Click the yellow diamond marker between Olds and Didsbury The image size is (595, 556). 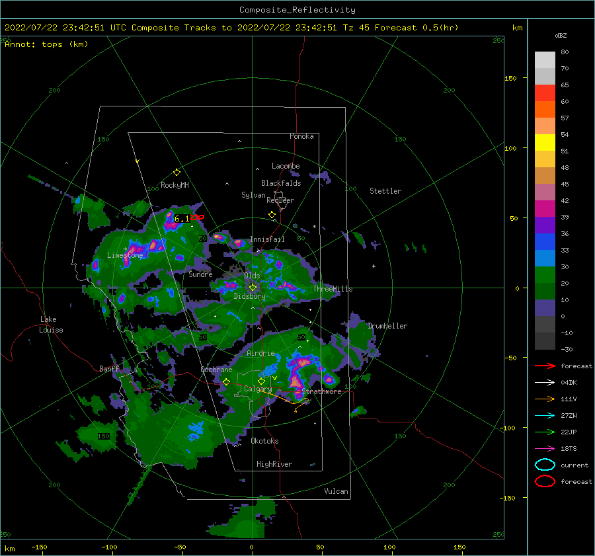click(x=253, y=288)
